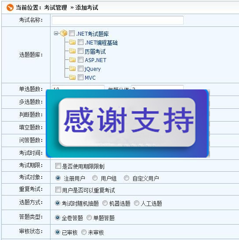The height and width of the screenshot is (240, 239).
Task: Click folder icon beside 历届考试
Action: click(x=72, y=51)
